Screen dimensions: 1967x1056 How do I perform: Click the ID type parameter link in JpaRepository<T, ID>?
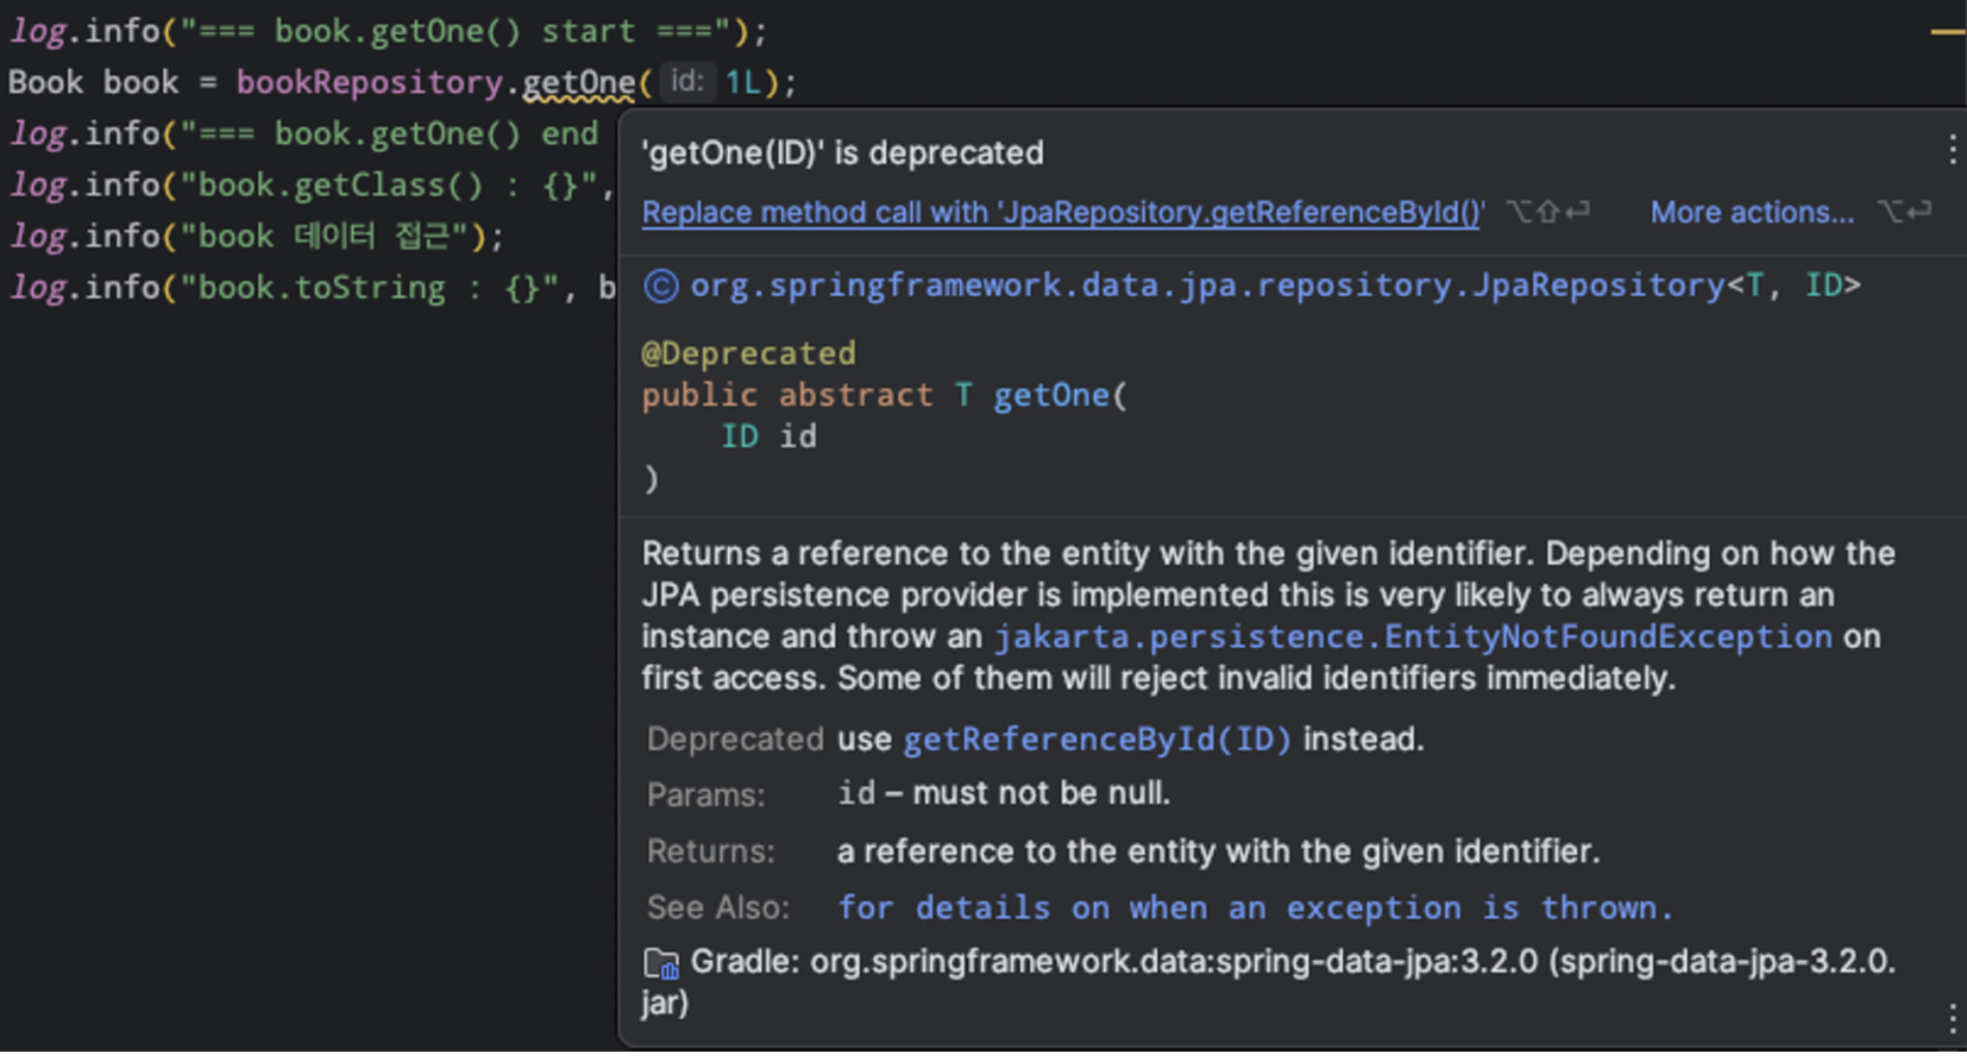pos(1824,286)
